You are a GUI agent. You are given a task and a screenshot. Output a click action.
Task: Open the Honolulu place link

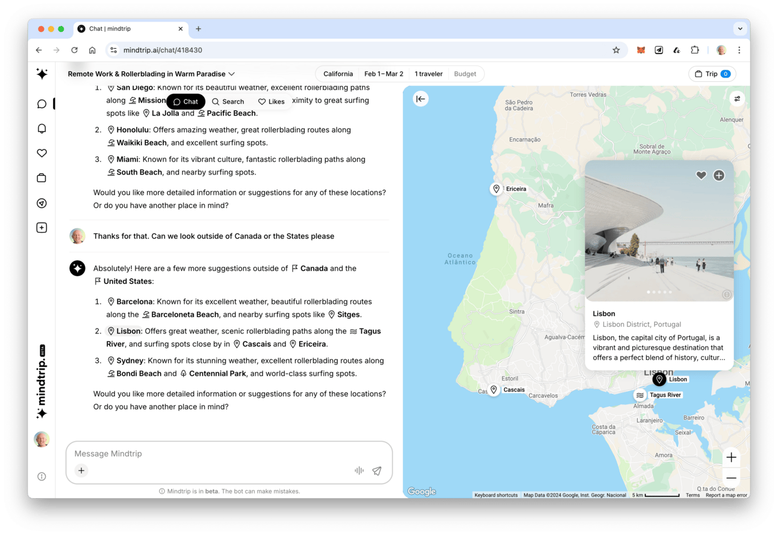pos(128,129)
